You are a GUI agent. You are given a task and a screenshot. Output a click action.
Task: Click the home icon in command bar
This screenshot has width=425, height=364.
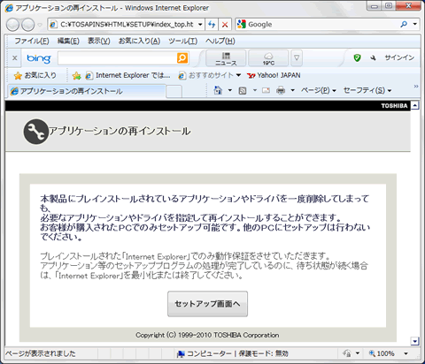218,90
